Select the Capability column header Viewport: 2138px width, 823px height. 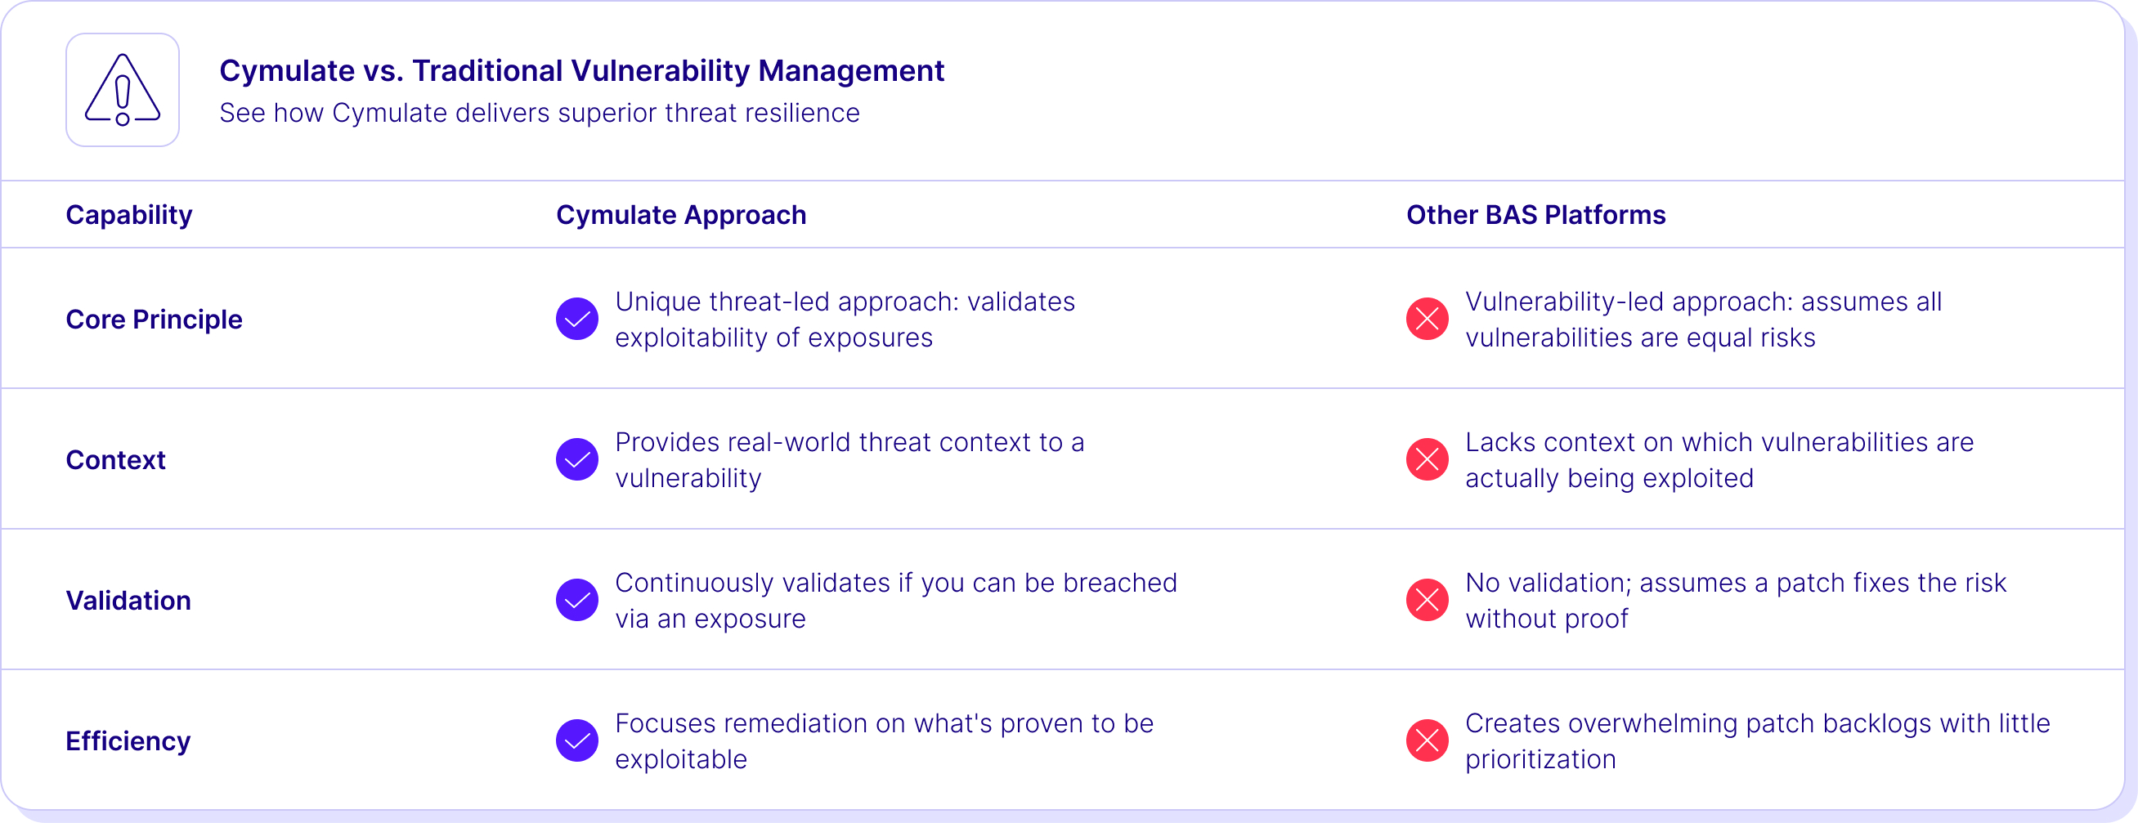(x=128, y=215)
